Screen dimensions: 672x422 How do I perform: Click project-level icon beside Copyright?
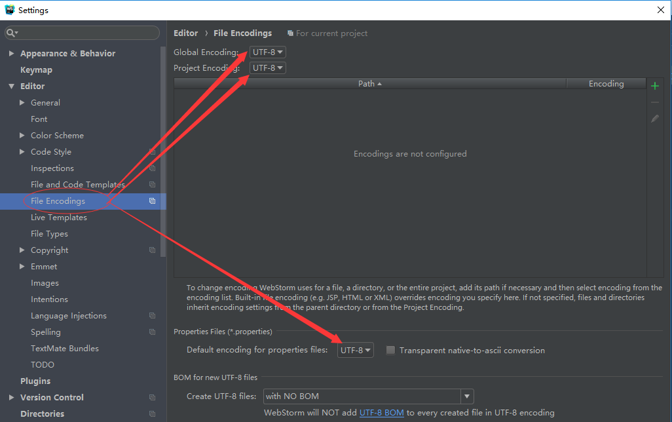(x=152, y=250)
